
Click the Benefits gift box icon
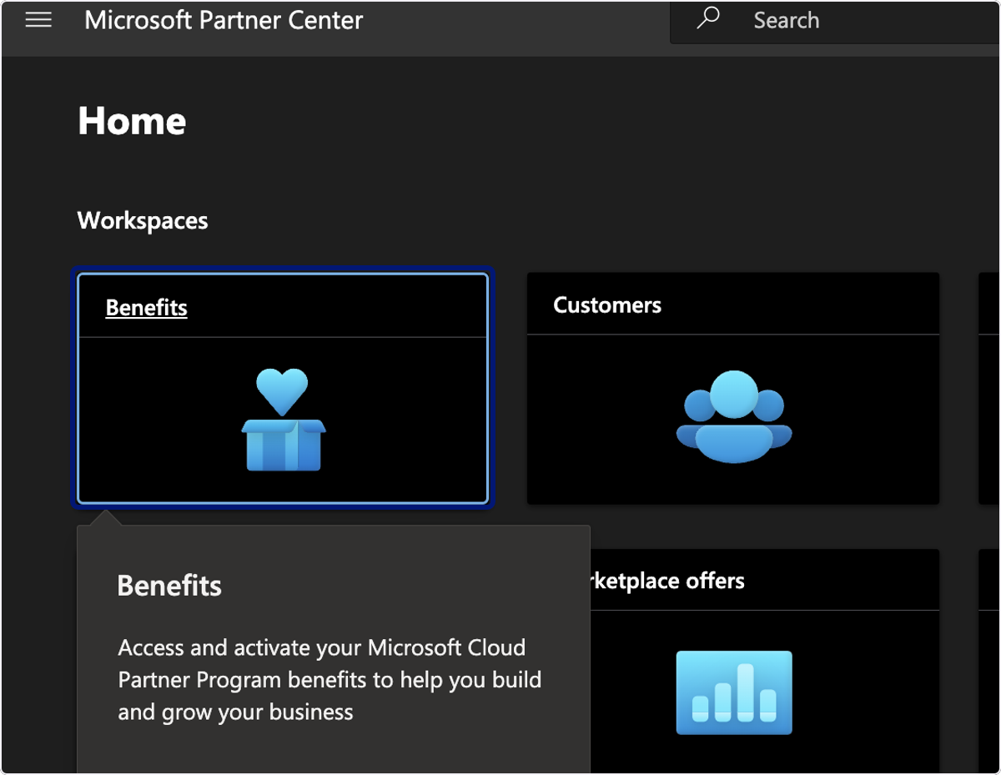point(284,420)
